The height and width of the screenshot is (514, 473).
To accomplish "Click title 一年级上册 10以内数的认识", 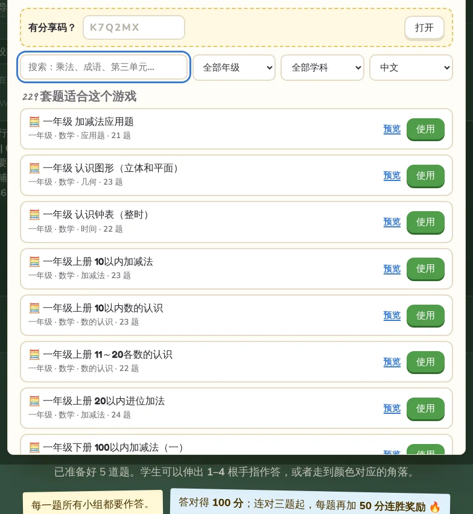I will point(103,308).
